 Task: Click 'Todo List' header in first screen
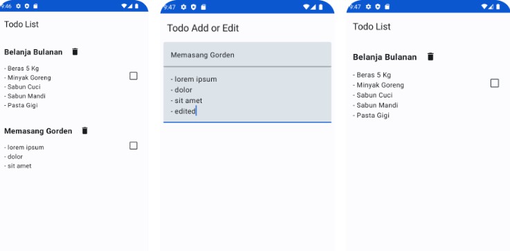click(x=21, y=24)
